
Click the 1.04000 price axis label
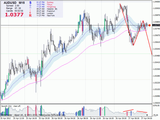(x=156, y=2)
